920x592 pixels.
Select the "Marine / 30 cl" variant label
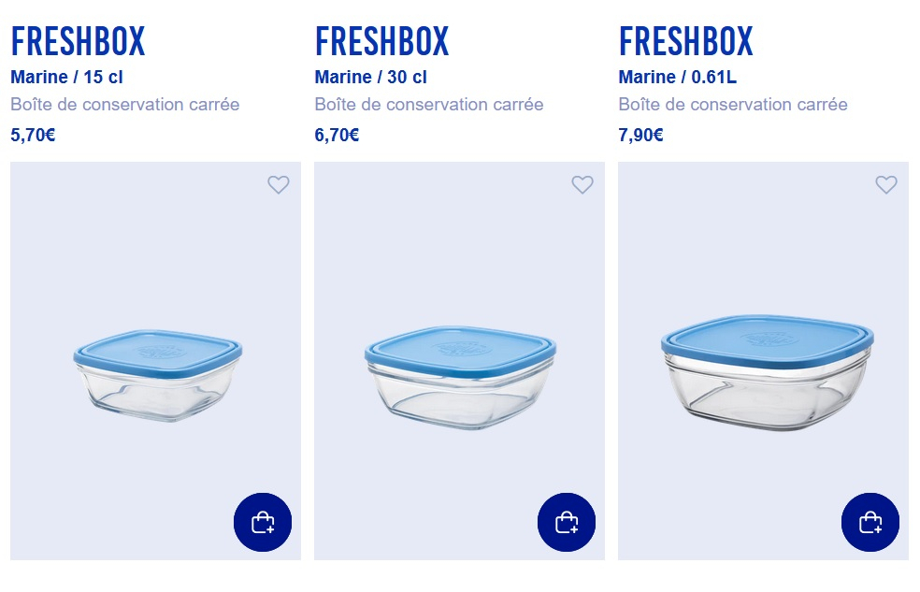tap(370, 78)
